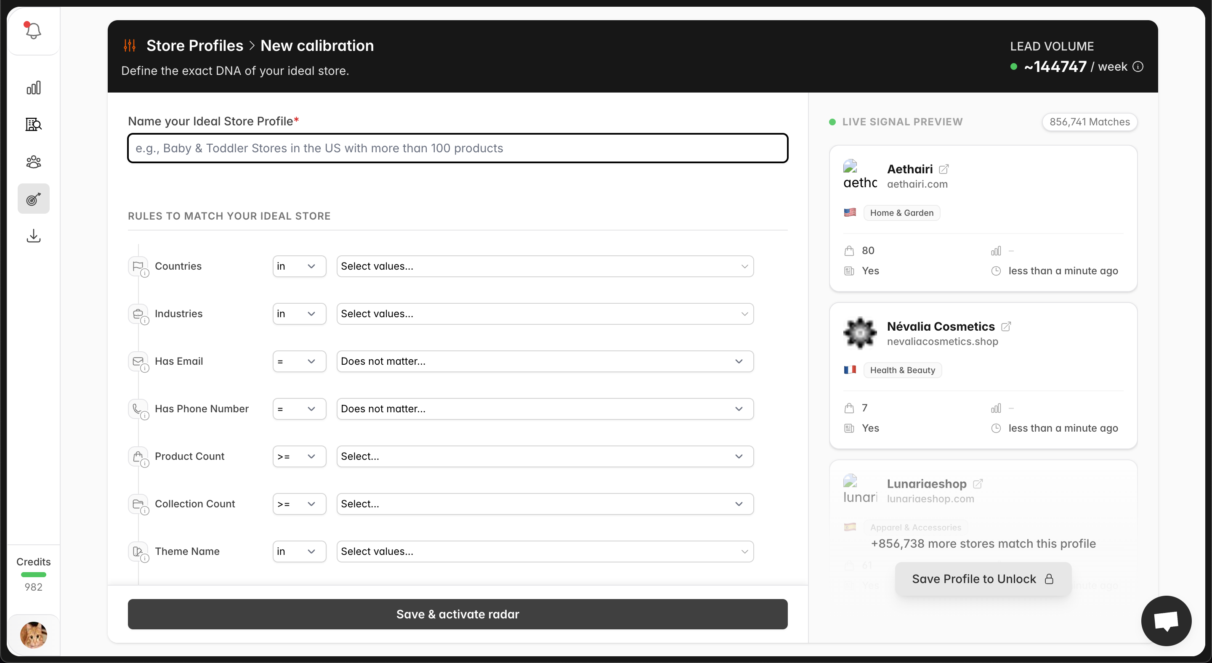1212x663 pixels.
Task: Open the people group sidebar icon
Action: coord(33,162)
